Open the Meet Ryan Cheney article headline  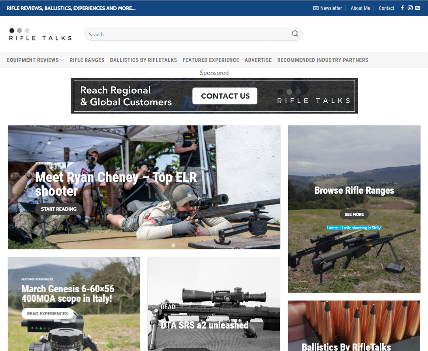click(116, 184)
